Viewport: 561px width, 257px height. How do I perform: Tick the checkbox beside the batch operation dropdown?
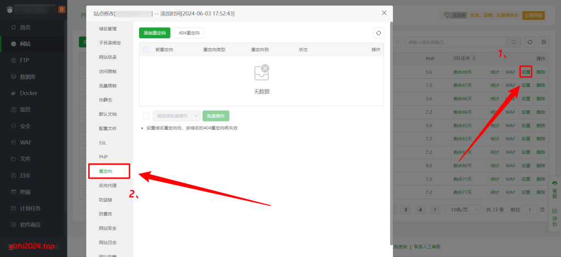146,116
